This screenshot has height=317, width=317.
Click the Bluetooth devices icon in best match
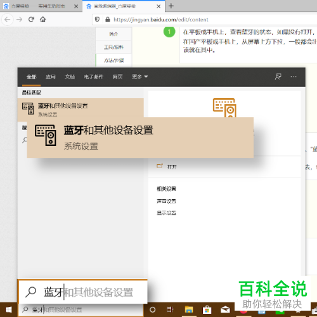click(x=28, y=108)
